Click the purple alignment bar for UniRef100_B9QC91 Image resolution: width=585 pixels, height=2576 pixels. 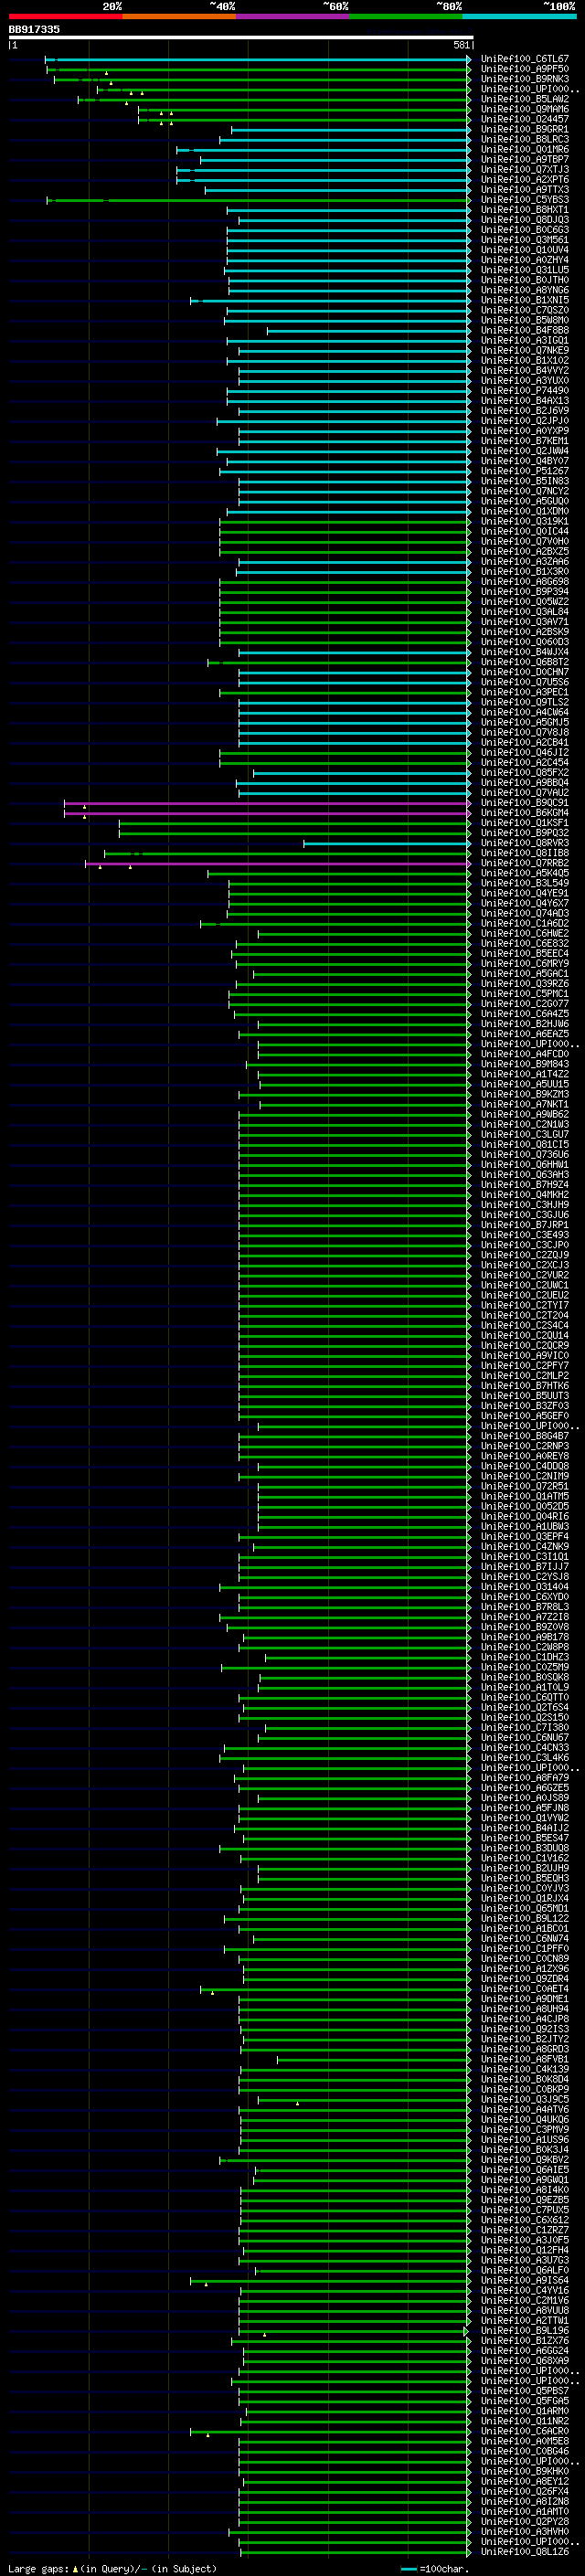(267, 803)
